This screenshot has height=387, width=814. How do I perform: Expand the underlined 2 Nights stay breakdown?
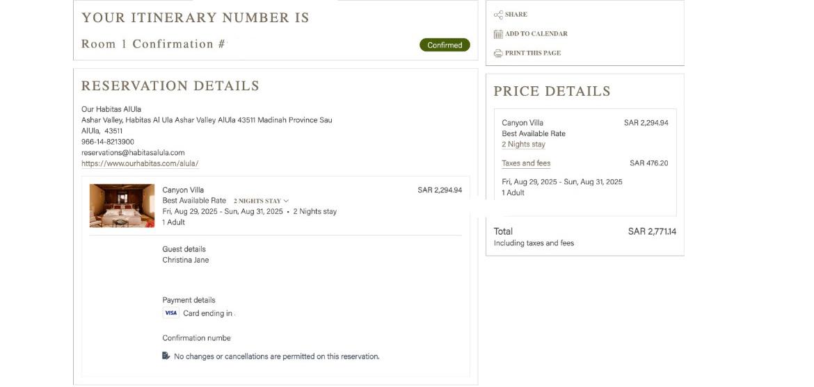tap(523, 145)
